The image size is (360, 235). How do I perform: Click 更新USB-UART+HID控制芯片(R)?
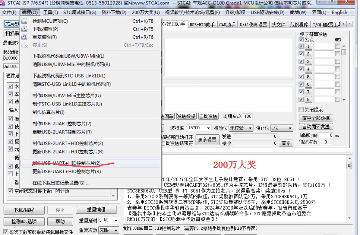(x=91, y=171)
